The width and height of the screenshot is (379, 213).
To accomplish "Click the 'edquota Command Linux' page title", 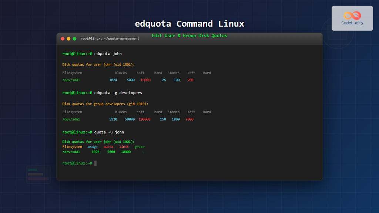I will 189,23.
